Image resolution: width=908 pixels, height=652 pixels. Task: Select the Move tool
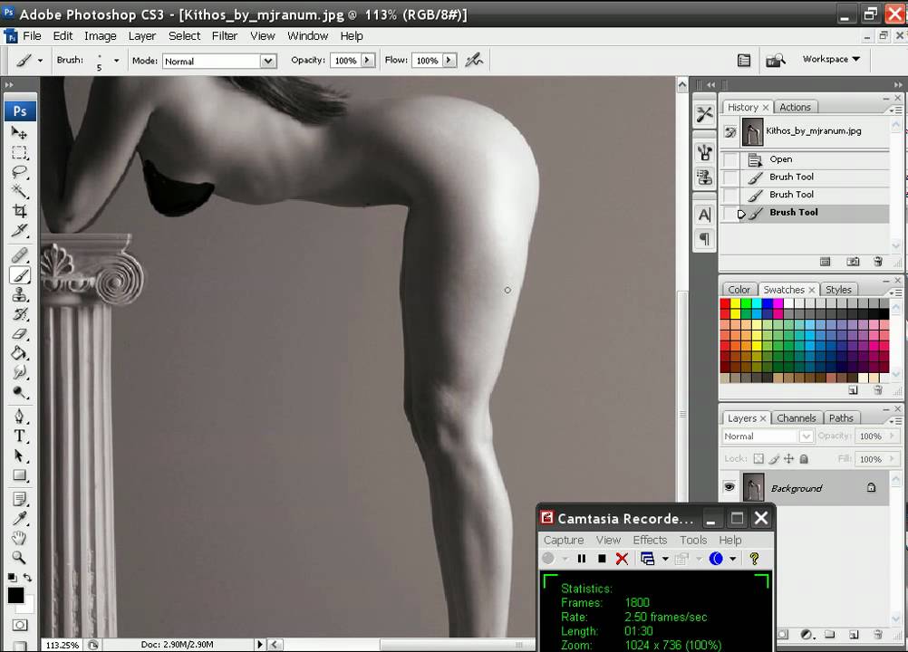click(x=20, y=131)
